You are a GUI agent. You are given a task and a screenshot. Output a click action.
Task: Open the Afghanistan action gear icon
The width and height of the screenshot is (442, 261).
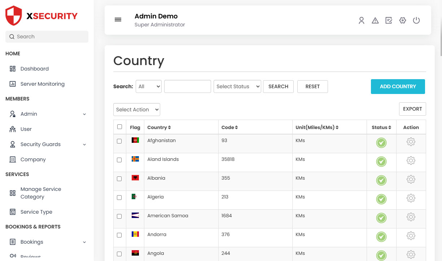[411, 142]
